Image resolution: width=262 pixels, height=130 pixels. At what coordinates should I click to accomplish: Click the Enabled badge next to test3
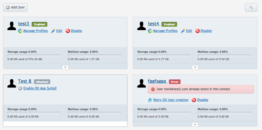click(x=39, y=24)
